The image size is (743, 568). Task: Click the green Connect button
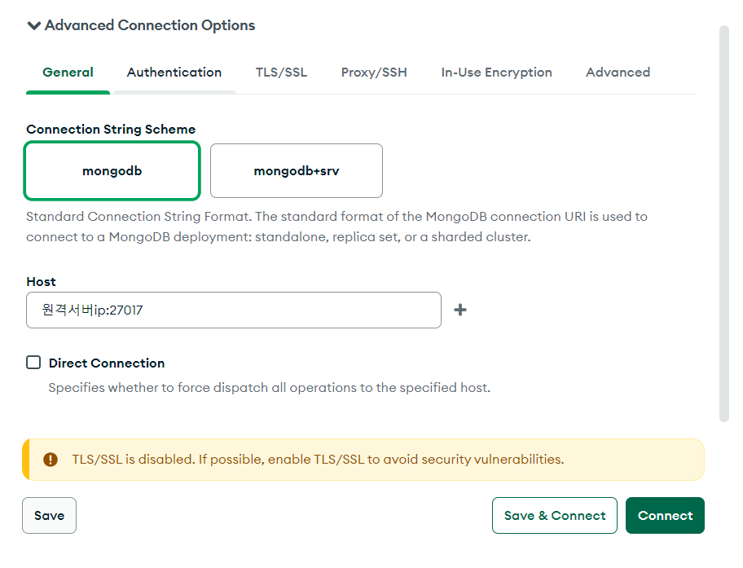[x=665, y=516]
